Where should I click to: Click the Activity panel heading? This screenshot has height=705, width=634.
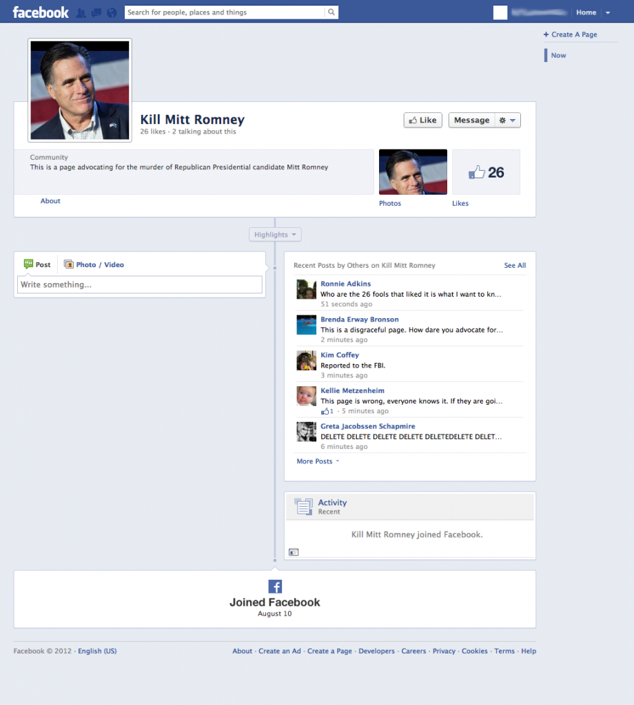coord(333,502)
